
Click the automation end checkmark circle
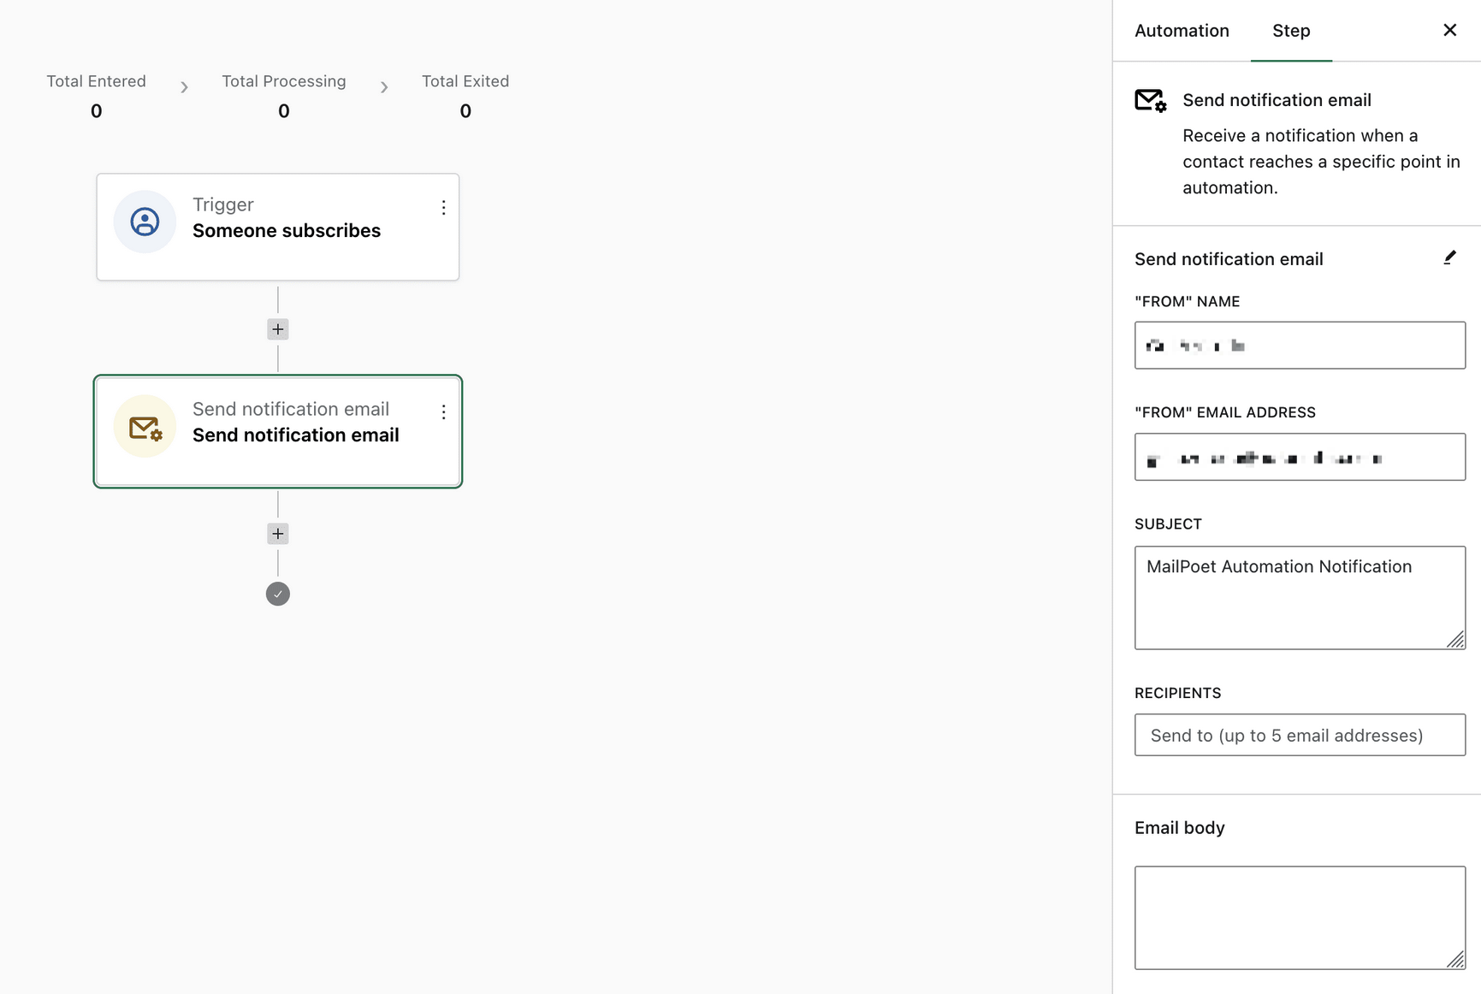pos(278,594)
